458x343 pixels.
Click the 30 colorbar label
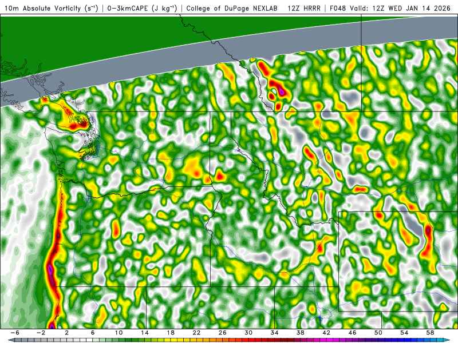click(x=248, y=333)
